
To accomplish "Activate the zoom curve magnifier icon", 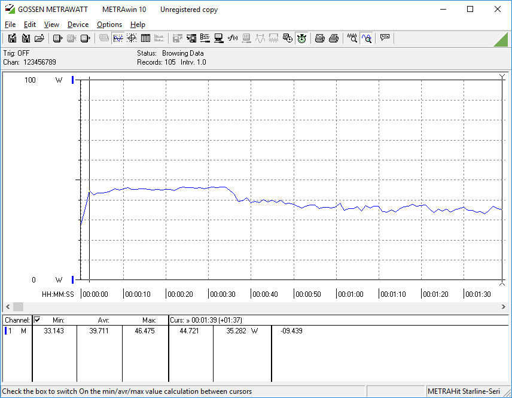I will click(367, 38).
